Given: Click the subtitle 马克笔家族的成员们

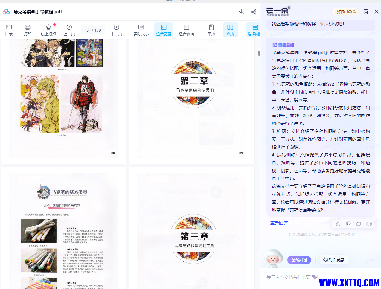Looking at the screenshot, I should pyautogui.click(x=195, y=90).
